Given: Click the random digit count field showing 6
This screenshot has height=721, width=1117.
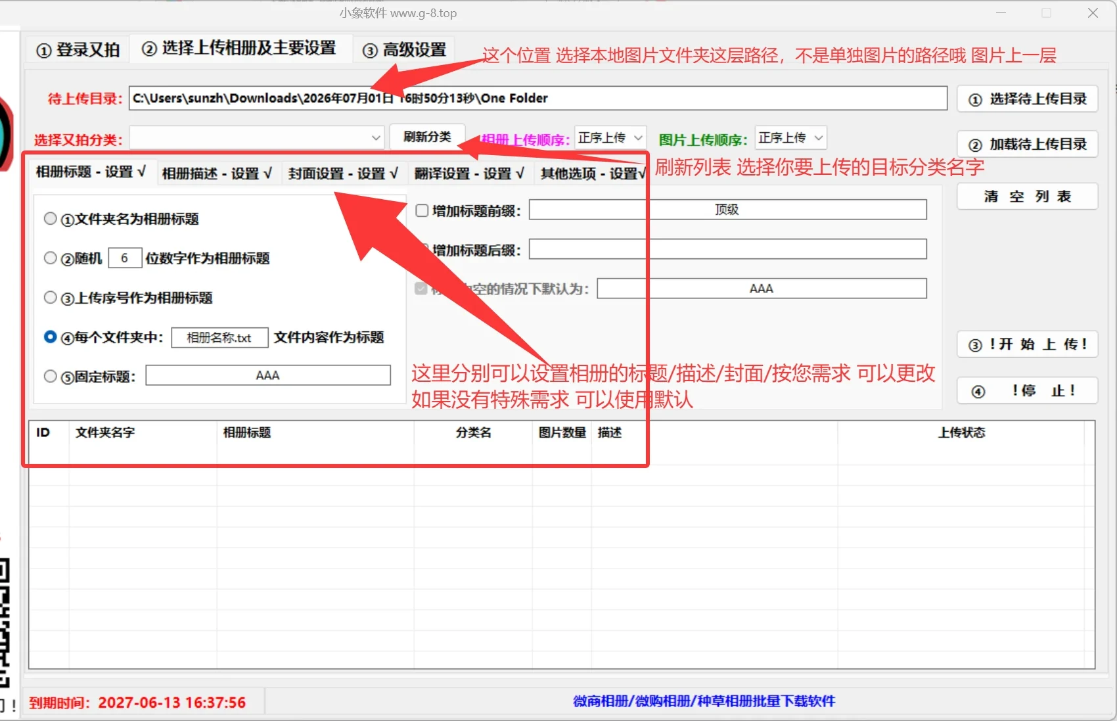Looking at the screenshot, I should pos(125,258).
